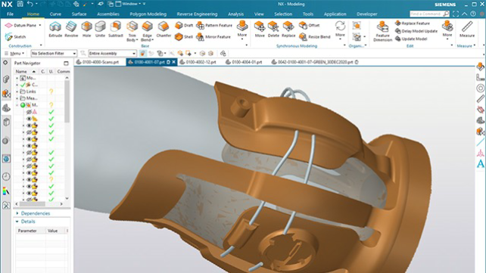This screenshot has width=486, height=273.
Task: Click the Resize Blend icon
Action: 315,37
